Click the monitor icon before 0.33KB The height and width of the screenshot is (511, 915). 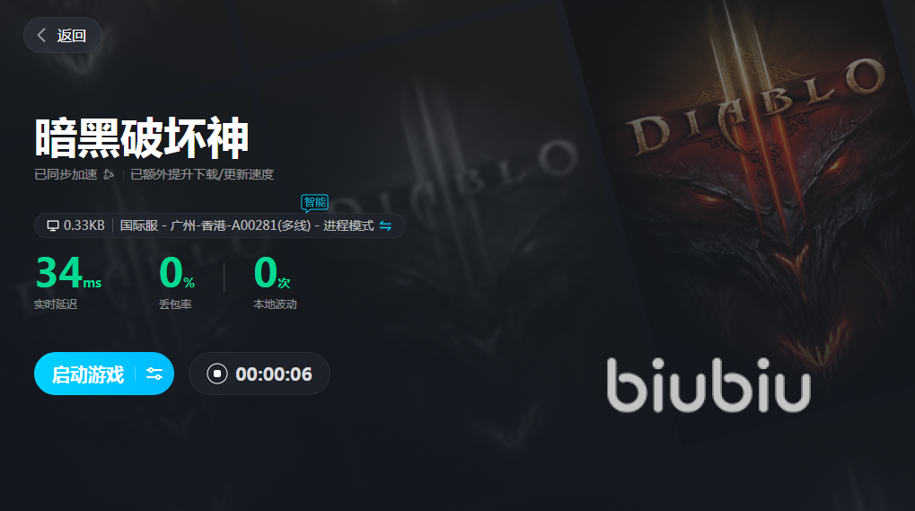click(53, 225)
